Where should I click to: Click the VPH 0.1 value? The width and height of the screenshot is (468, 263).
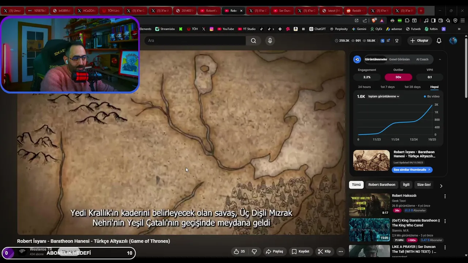point(430,77)
